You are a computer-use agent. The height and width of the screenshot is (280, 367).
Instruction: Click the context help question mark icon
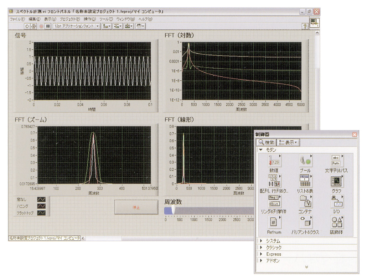(305, 26)
